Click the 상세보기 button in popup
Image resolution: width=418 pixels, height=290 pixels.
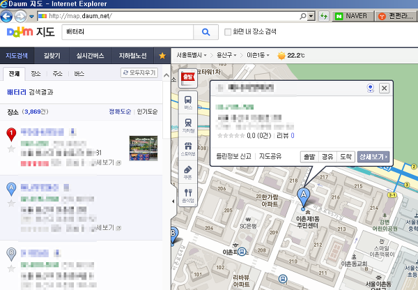pyautogui.click(x=373, y=157)
